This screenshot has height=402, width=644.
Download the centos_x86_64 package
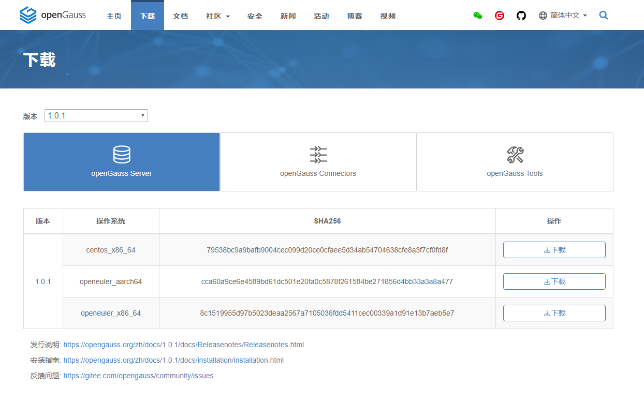pos(554,249)
